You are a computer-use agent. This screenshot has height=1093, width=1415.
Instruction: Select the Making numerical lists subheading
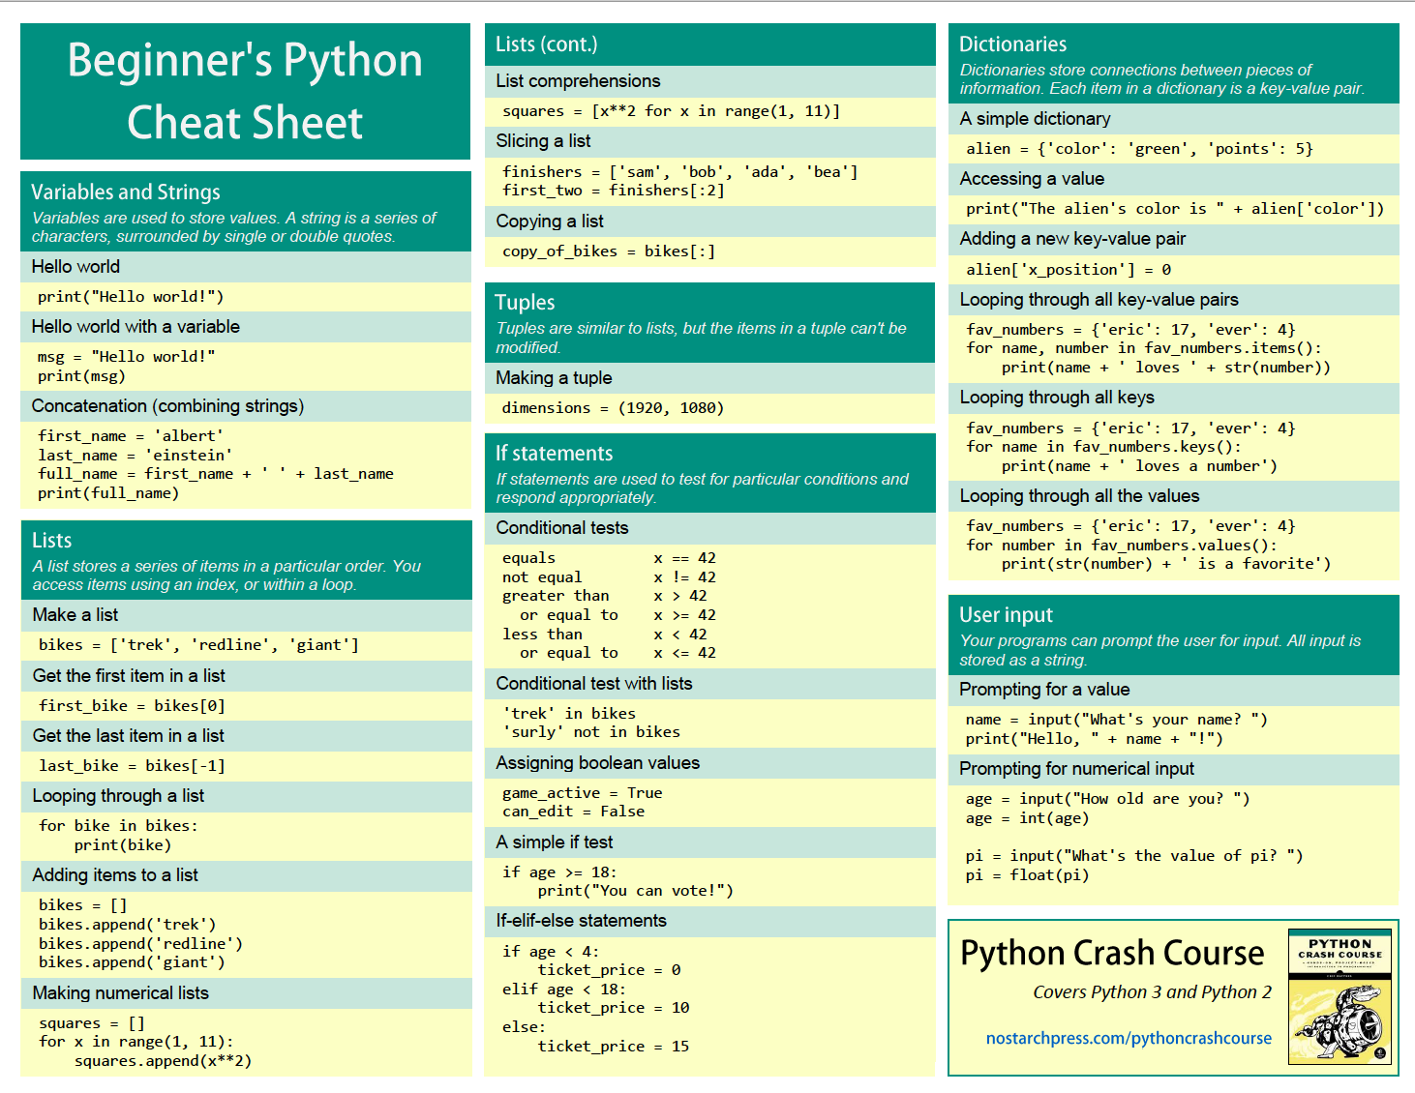120,992
